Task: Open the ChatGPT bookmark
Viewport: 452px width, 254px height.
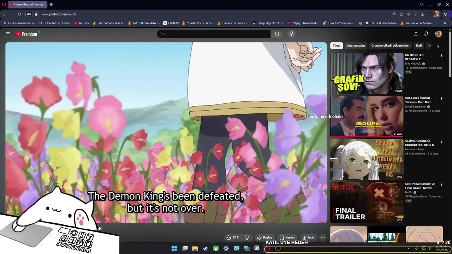Action: (x=171, y=23)
